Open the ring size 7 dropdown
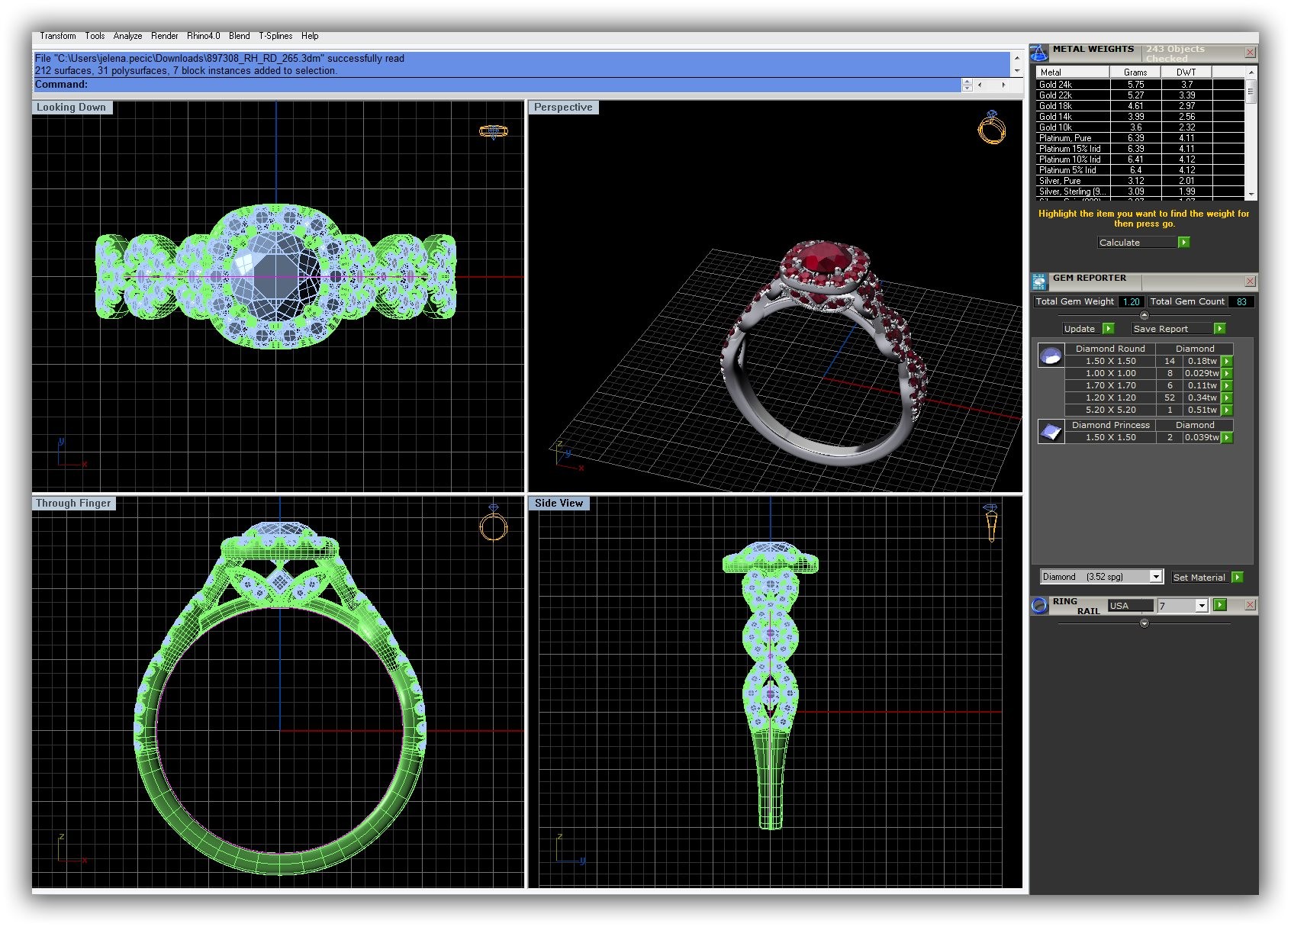 coord(1202,606)
